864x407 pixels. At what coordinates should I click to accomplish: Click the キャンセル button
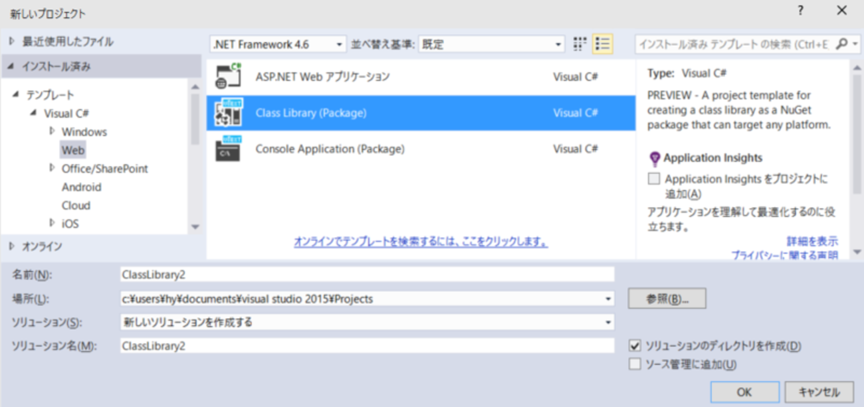819,392
